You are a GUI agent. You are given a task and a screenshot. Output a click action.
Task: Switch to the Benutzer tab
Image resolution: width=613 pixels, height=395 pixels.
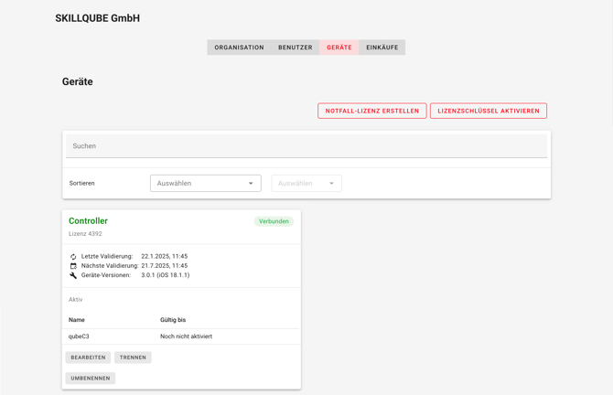tap(296, 48)
